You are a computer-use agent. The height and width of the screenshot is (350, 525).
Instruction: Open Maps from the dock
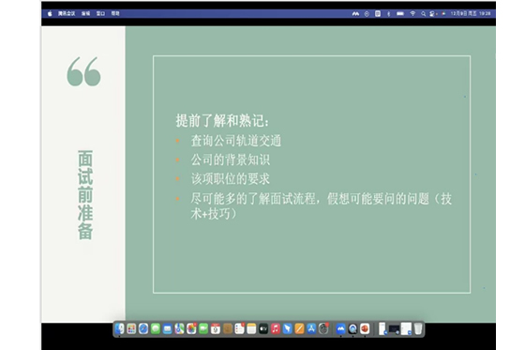[x=179, y=328]
